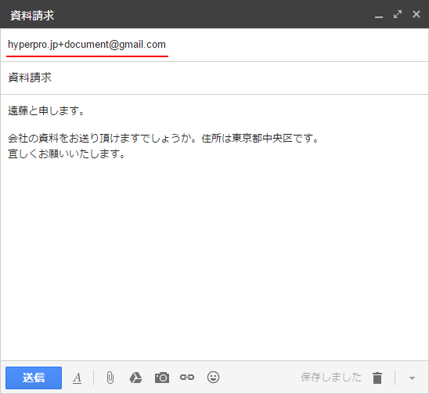The height and width of the screenshot is (394, 429).
Task: Insert file from Google Drive
Action: click(135, 378)
